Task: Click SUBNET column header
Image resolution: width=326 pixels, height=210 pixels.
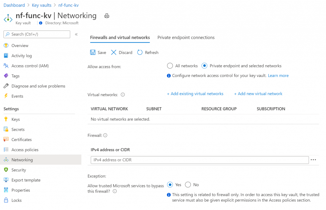Action: click(x=154, y=109)
